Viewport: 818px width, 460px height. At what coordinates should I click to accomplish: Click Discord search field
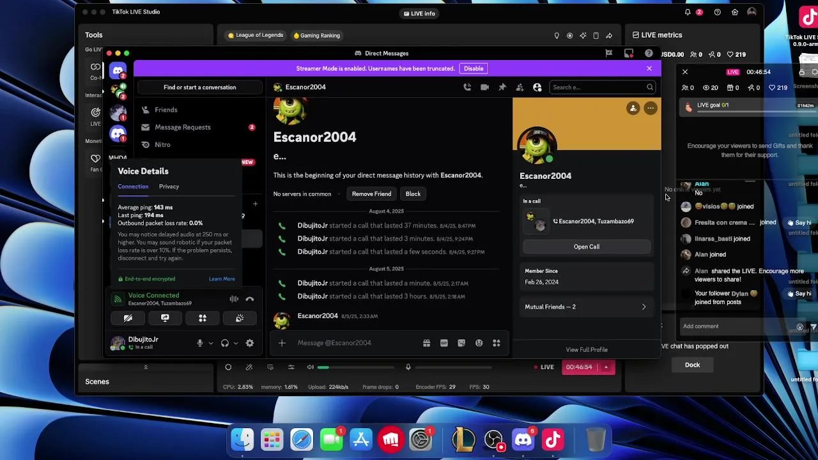(x=602, y=88)
